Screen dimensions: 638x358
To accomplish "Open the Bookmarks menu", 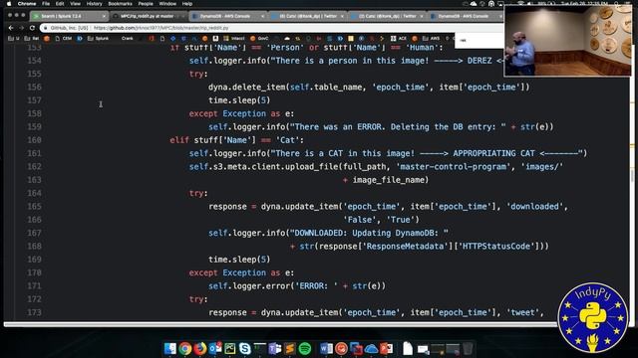I will coord(120,4).
